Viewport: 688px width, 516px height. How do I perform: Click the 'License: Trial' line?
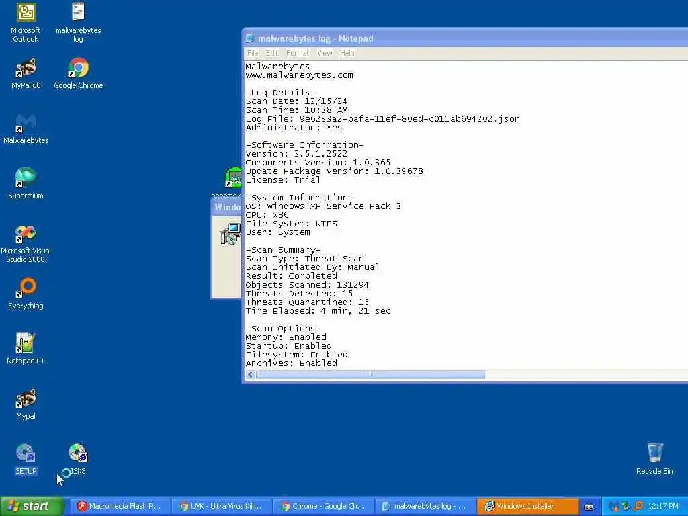coord(283,180)
